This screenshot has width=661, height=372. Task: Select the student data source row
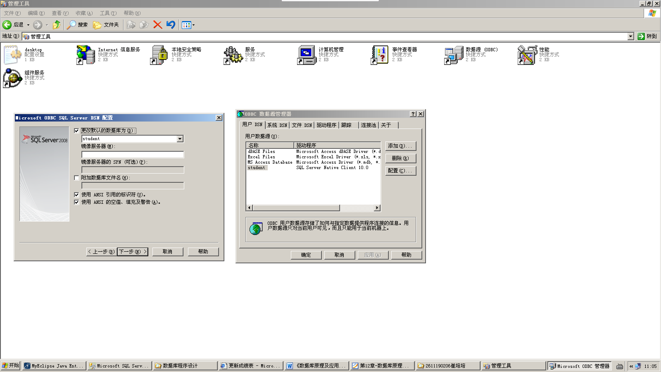tap(313, 168)
